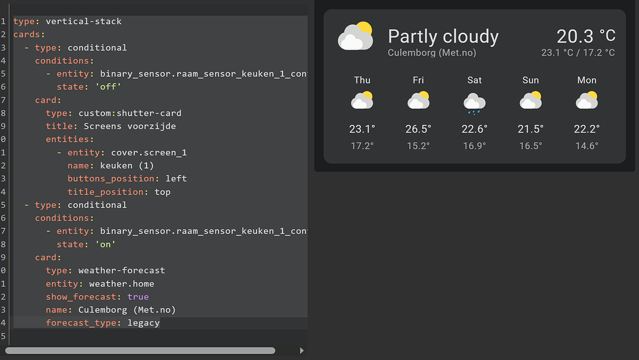Click the 'buttons_position: left' line

[127, 179]
